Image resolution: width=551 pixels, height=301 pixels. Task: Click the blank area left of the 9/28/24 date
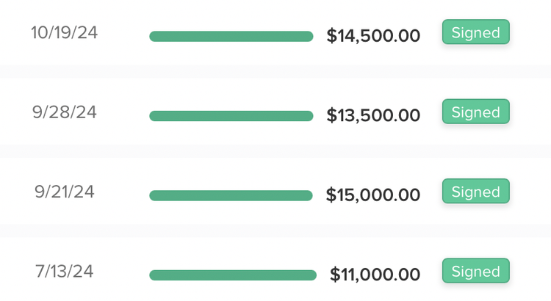point(15,112)
